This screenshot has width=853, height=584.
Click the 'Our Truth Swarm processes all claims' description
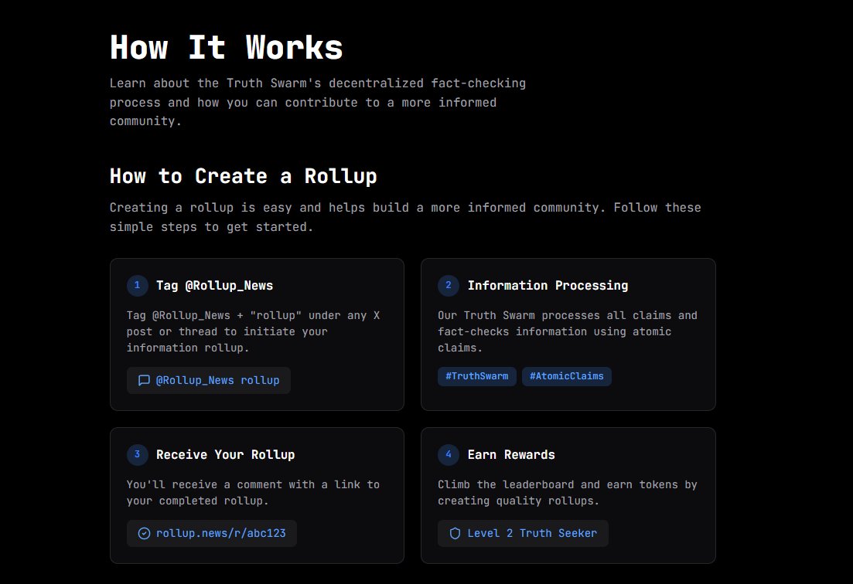(x=568, y=331)
